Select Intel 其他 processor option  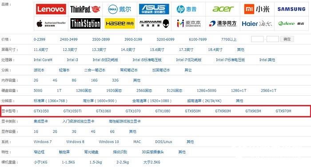267,60
